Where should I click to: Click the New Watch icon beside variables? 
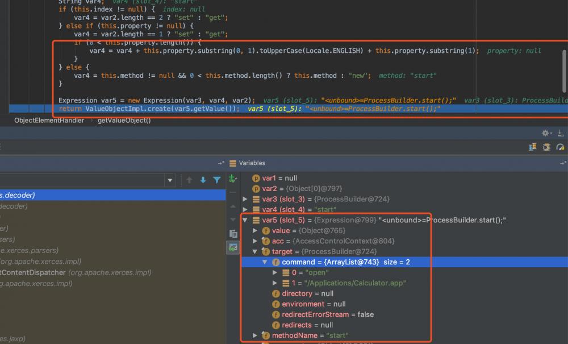(x=232, y=179)
